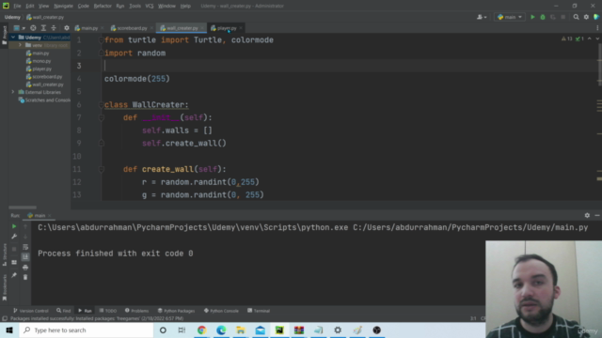Close the main.py editor tab
Viewport: 602px width, 338px height.
coord(103,28)
